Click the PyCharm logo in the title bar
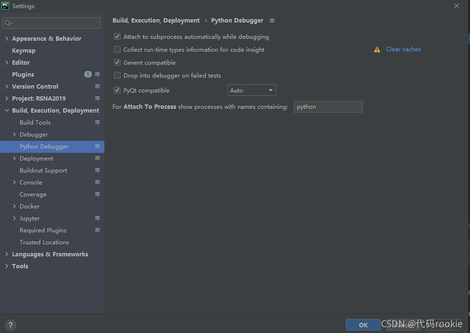This screenshot has width=470, height=333. pos(5,6)
